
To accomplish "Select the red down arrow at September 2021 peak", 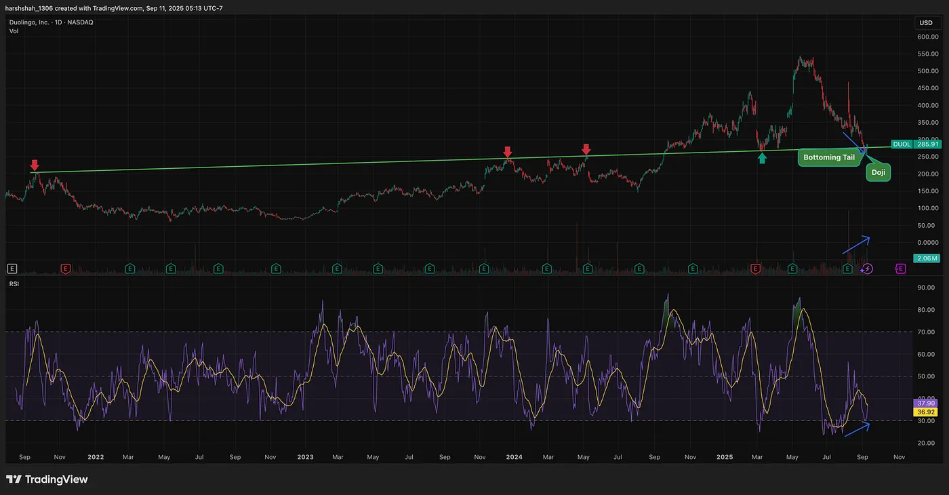I will click(x=35, y=165).
